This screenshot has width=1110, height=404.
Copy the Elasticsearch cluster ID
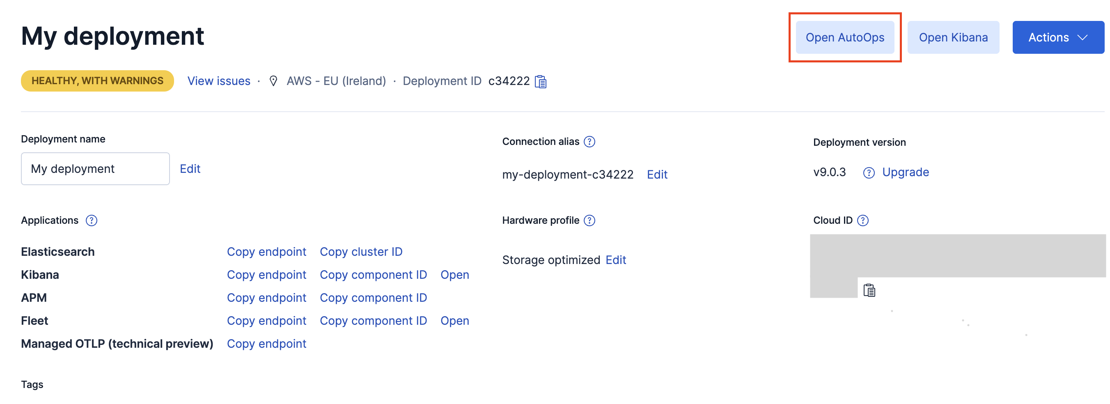tap(361, 251)
